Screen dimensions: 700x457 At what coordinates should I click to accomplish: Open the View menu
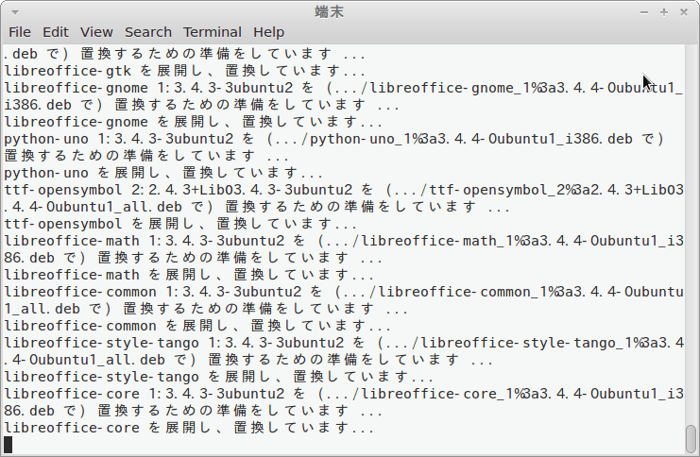click(x=96, y=32)
